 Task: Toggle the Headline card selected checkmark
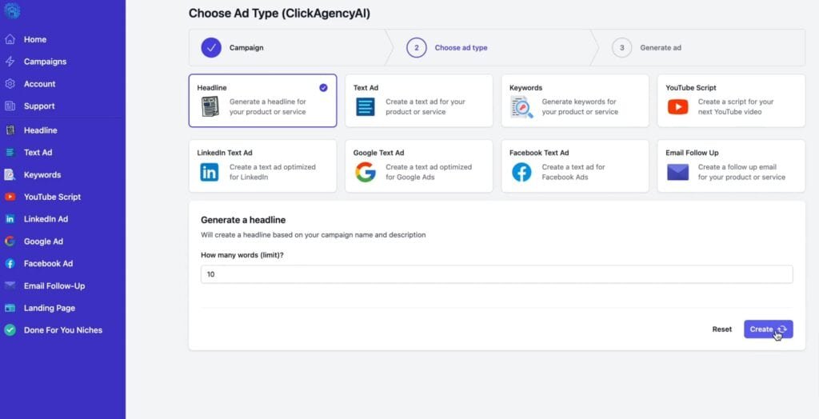[323, 88]
